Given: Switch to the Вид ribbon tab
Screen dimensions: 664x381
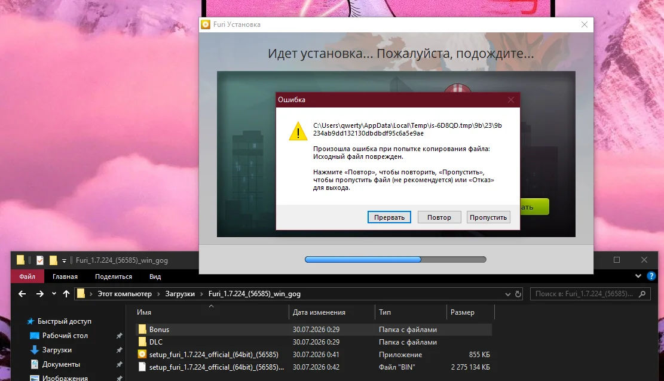Looking at the screenshot, I should pos(155,276).
